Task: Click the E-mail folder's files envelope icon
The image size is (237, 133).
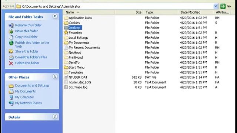Action: click(x=11, y=57)
